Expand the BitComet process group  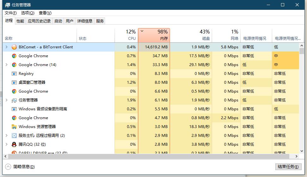6,47
